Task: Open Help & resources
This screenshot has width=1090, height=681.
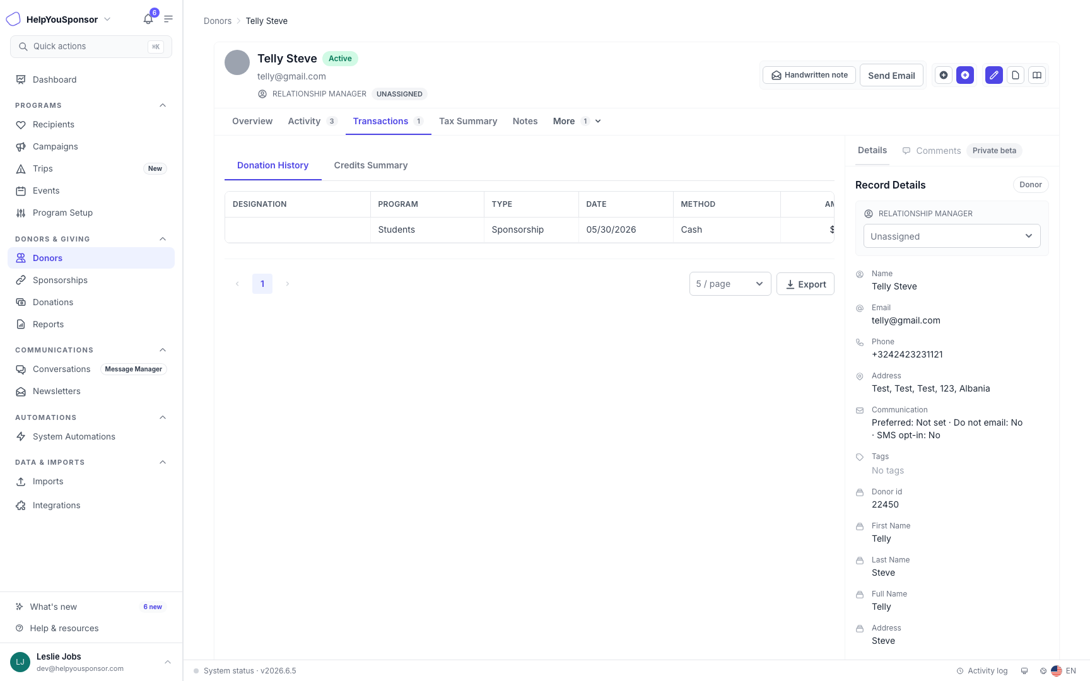Action: click(91, 628)
